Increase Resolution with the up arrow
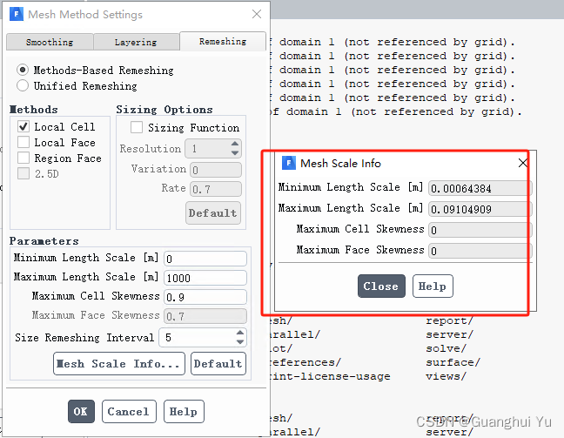 (235, 144)
